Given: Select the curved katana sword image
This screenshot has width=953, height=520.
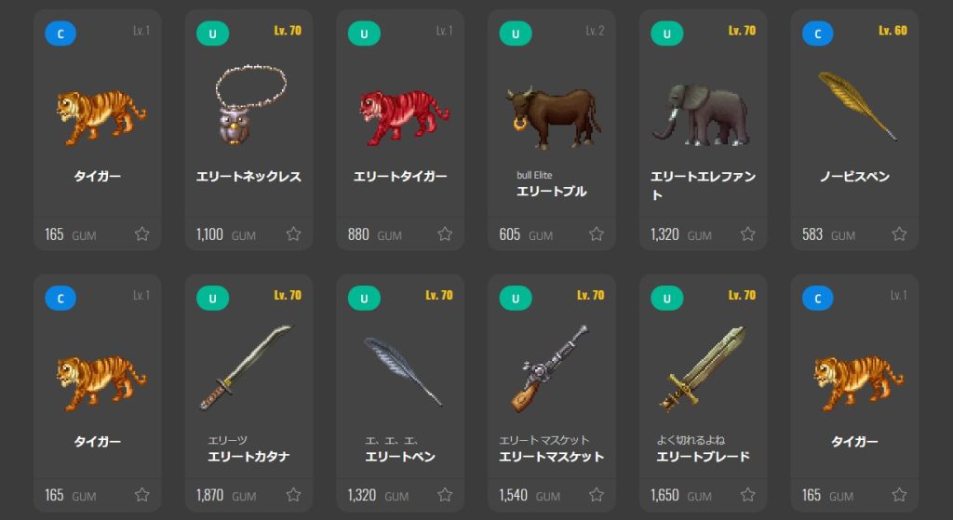Looking at the screenshot, I should click(246, 367).
